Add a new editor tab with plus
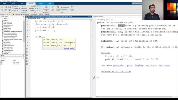Image resolution: width=178 pixels, height=100 pixels. [x=44, y=19]
